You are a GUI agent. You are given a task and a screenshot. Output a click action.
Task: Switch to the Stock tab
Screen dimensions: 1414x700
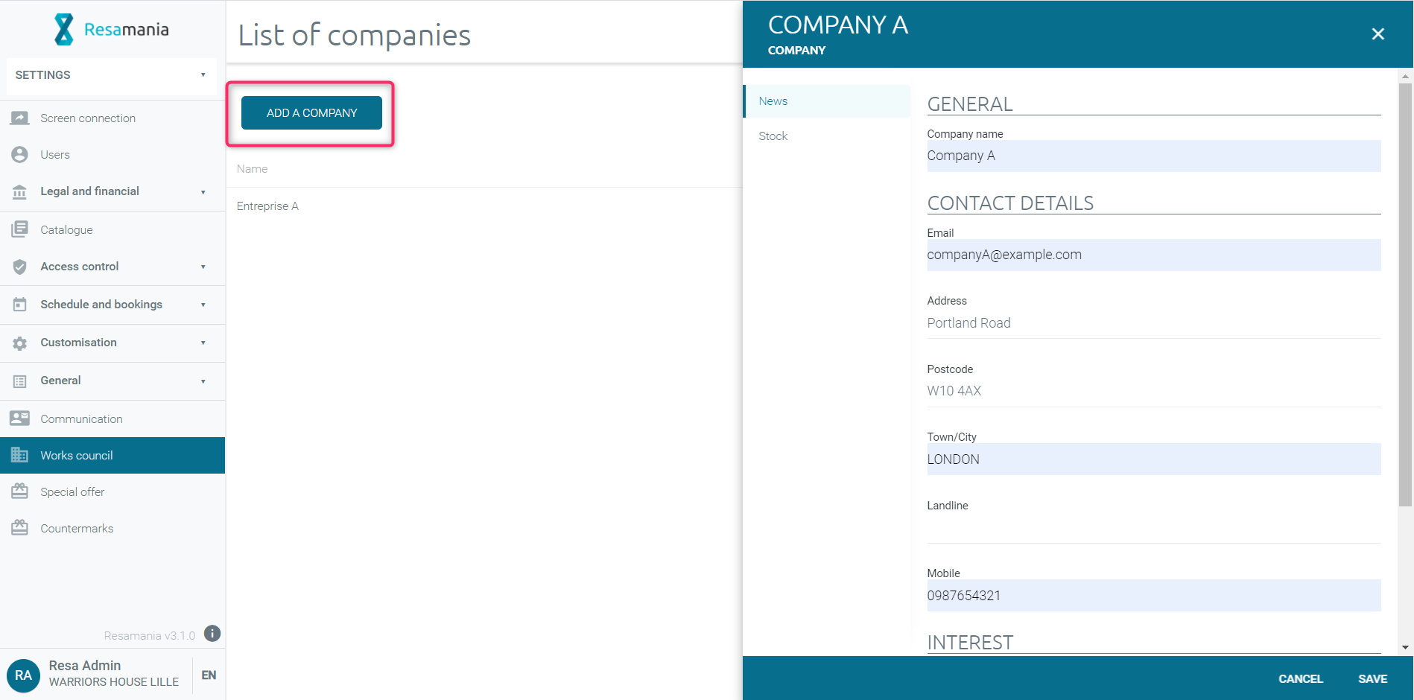[773, 136]
